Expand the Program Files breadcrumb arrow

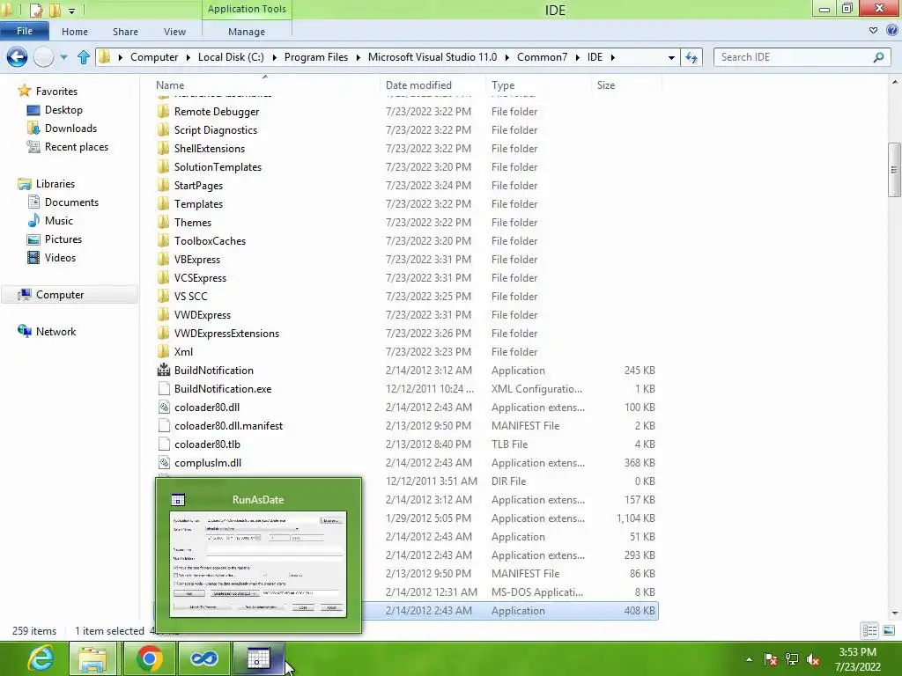(358, 57)
